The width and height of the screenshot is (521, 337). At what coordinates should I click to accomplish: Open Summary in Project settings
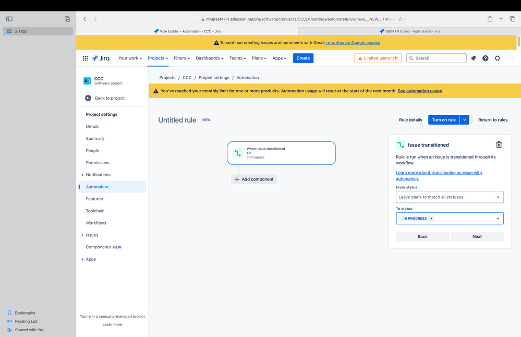(95, 139)
